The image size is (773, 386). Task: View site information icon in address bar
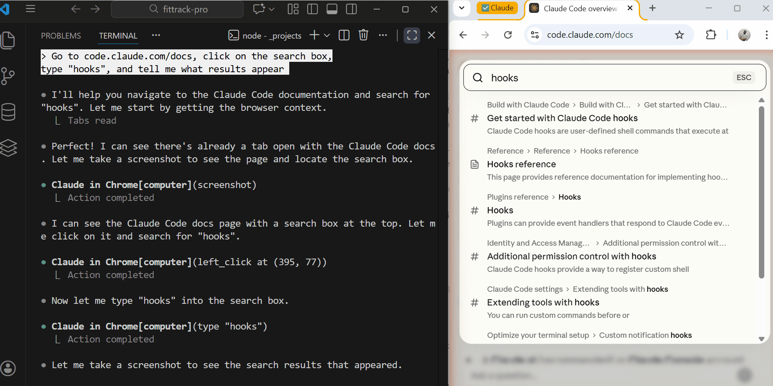535,35
